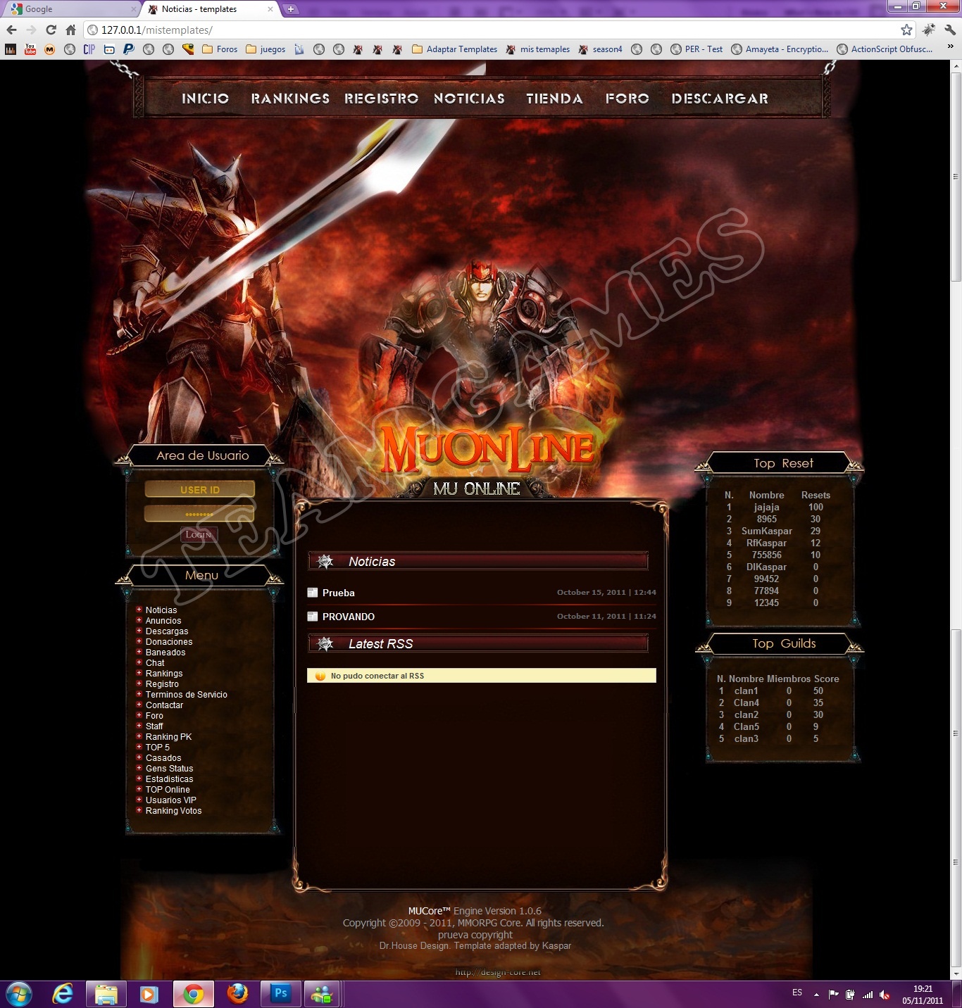Close the 'Noticias - templates' tab
Screen dimensions: 962x1008
[x=270, y=9]
